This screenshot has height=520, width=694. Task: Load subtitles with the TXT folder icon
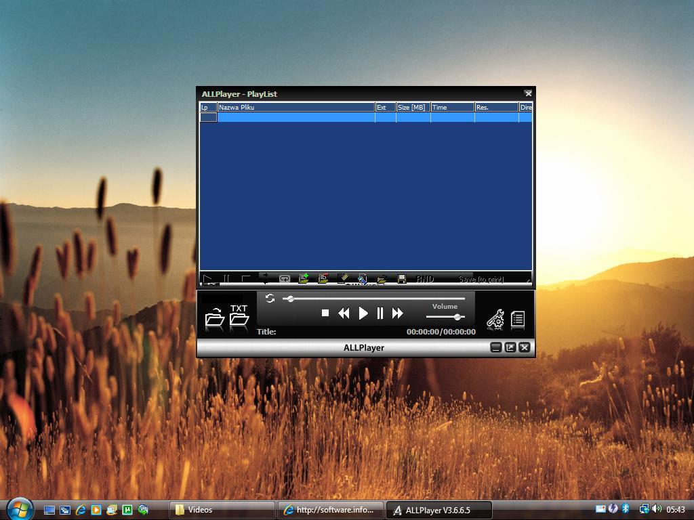tap(240, 318)
